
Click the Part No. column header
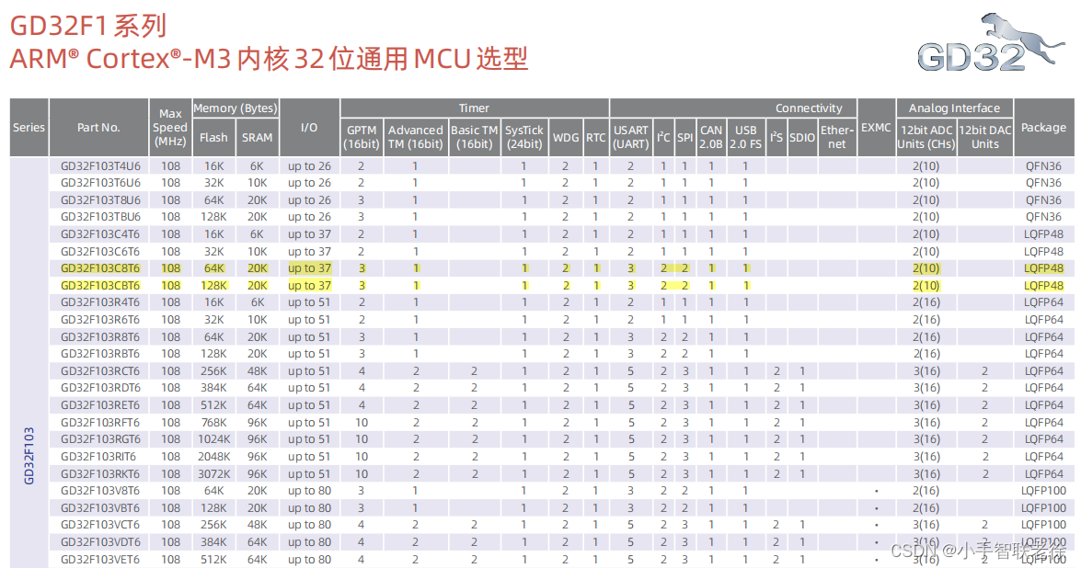pyautogui.click(x=98, y=128)
